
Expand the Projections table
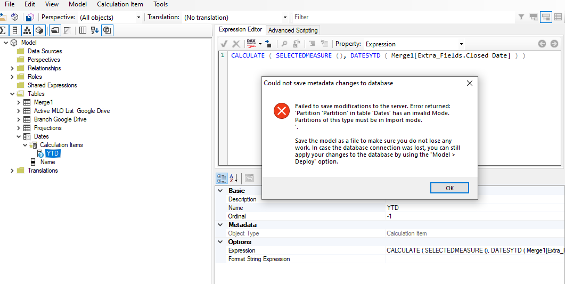tap(19, 128)
